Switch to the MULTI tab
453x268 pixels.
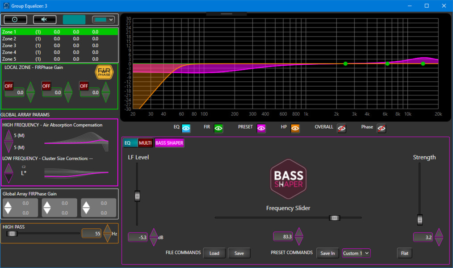point(145,143)
